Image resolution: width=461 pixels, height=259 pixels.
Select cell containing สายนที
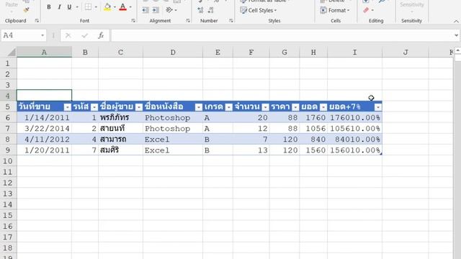[120, 128]
